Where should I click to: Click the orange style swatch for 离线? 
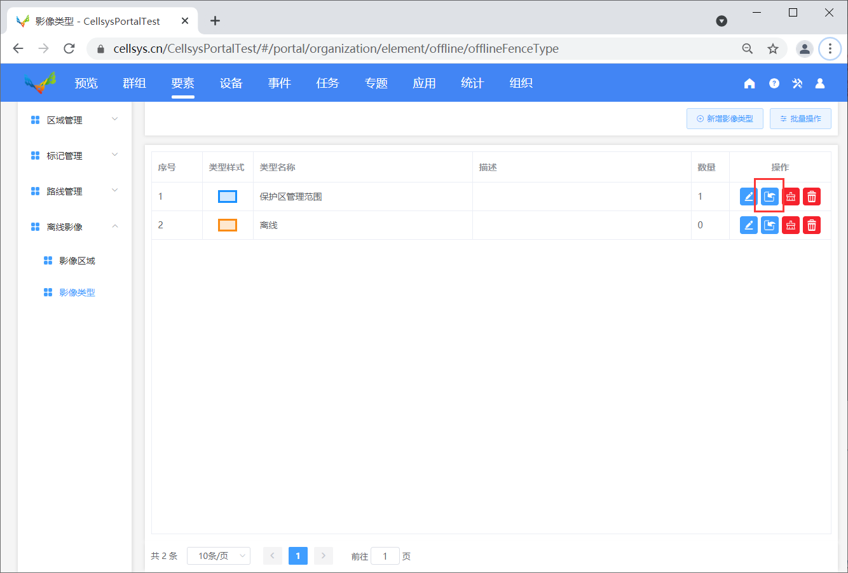click(x=228, y=225)
